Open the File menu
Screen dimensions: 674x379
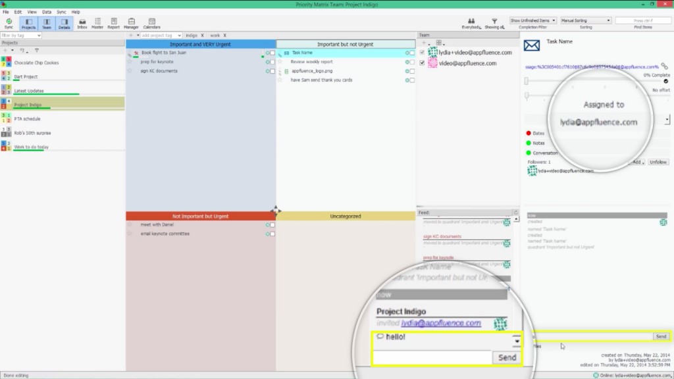click(5, 12)
